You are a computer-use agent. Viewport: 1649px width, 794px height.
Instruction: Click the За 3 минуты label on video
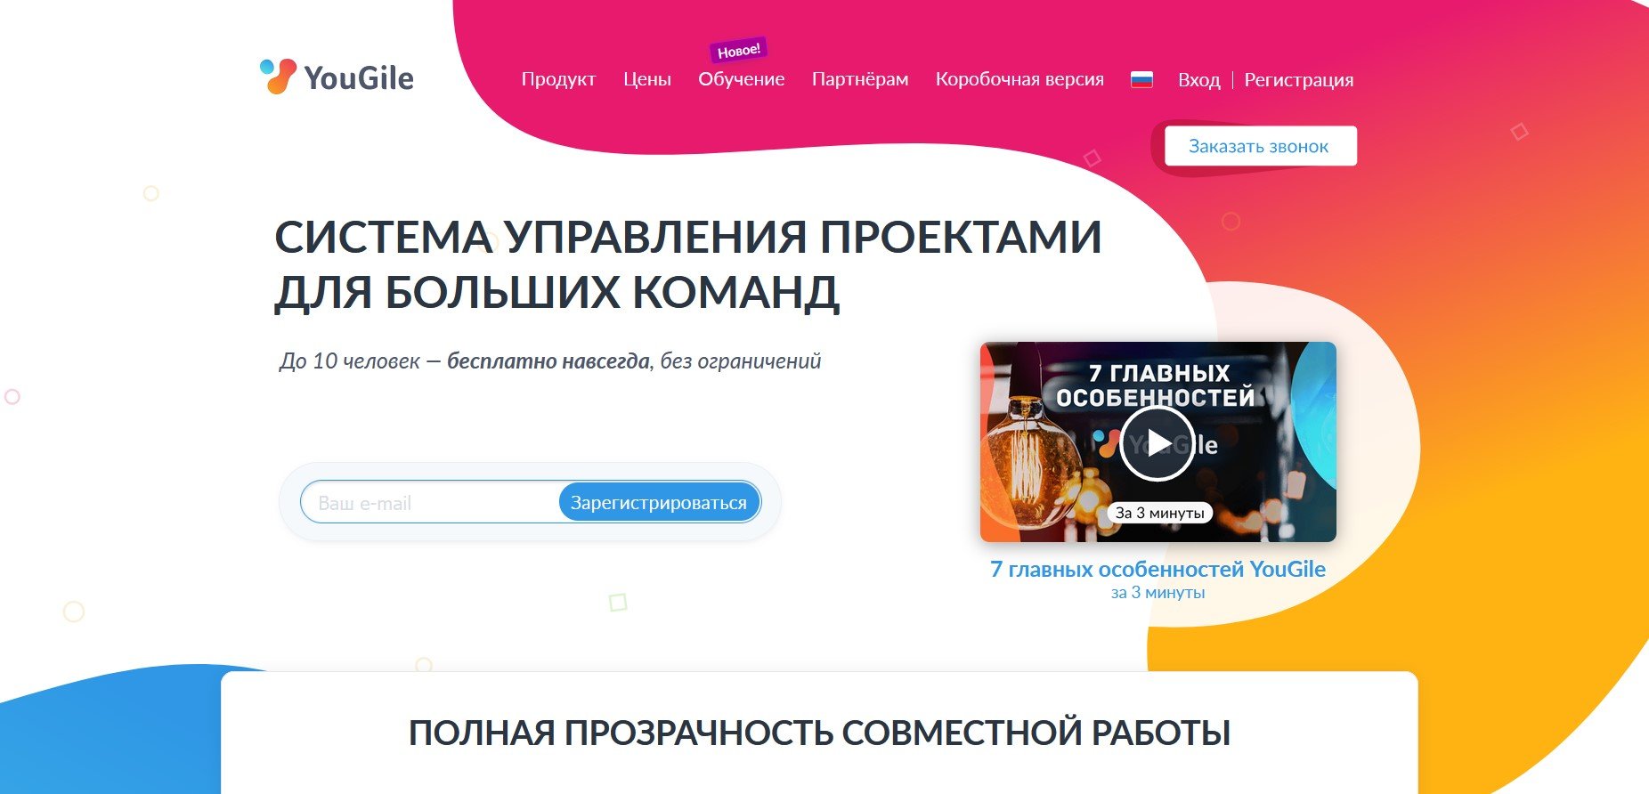(x=1159, y=513)
